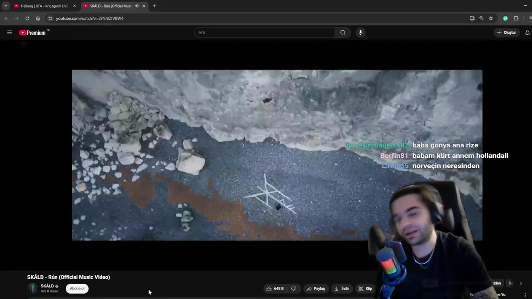
Task: Close the Heilung tab
Action: tap(74, 6)
